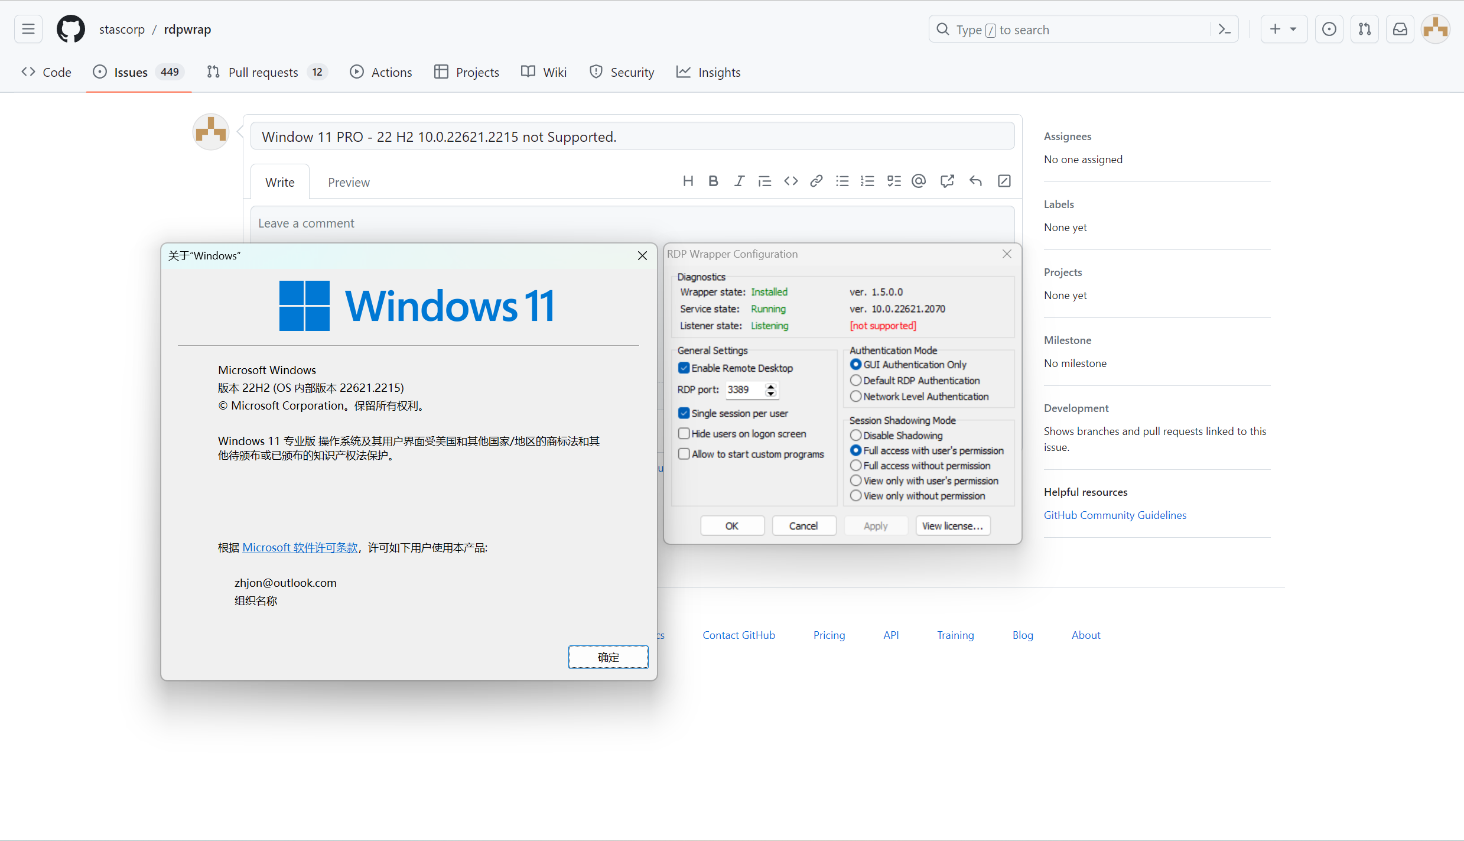Insert a heading in the comment
The image size is (1464, 841).
click(x=688, y=181)
